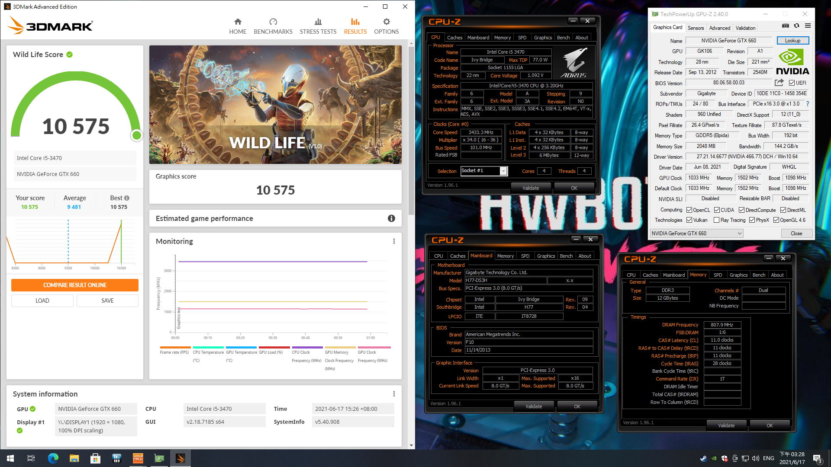Open Monitoring panel three-dot menu
Viewport: 831px width, 467px height.
pos(394,241)
